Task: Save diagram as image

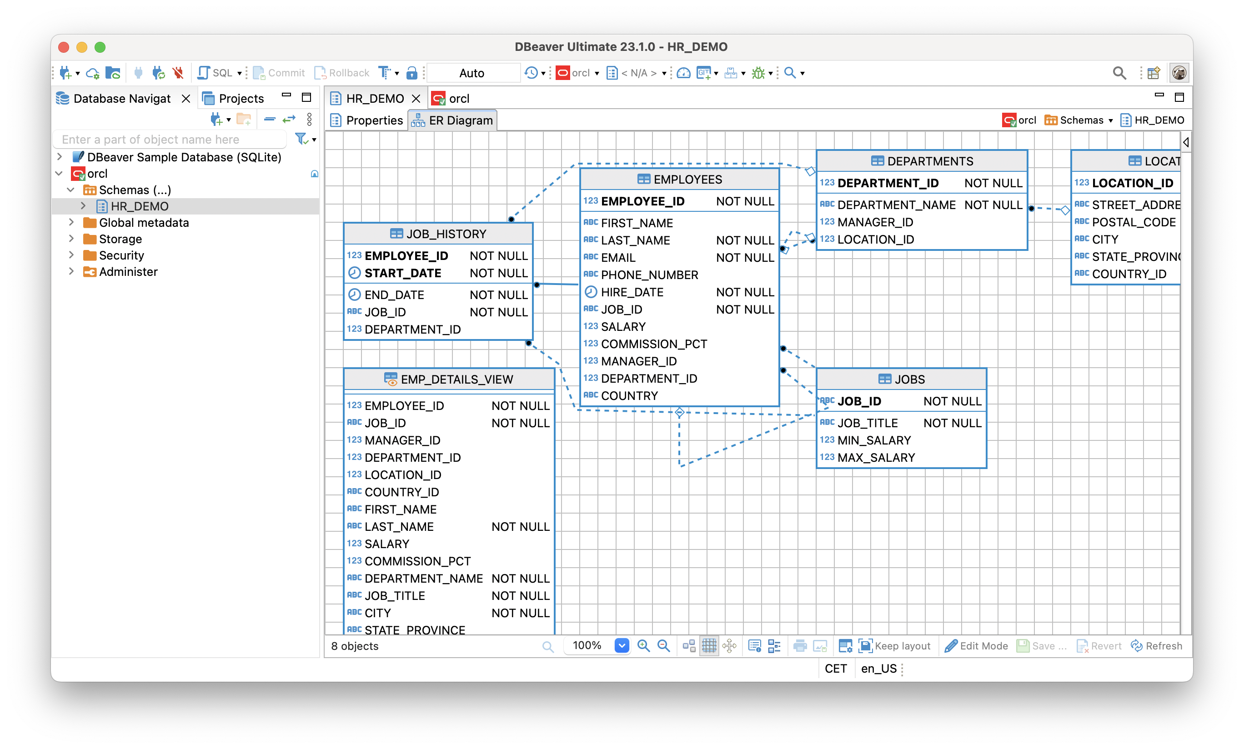Action: coord(820,646)
